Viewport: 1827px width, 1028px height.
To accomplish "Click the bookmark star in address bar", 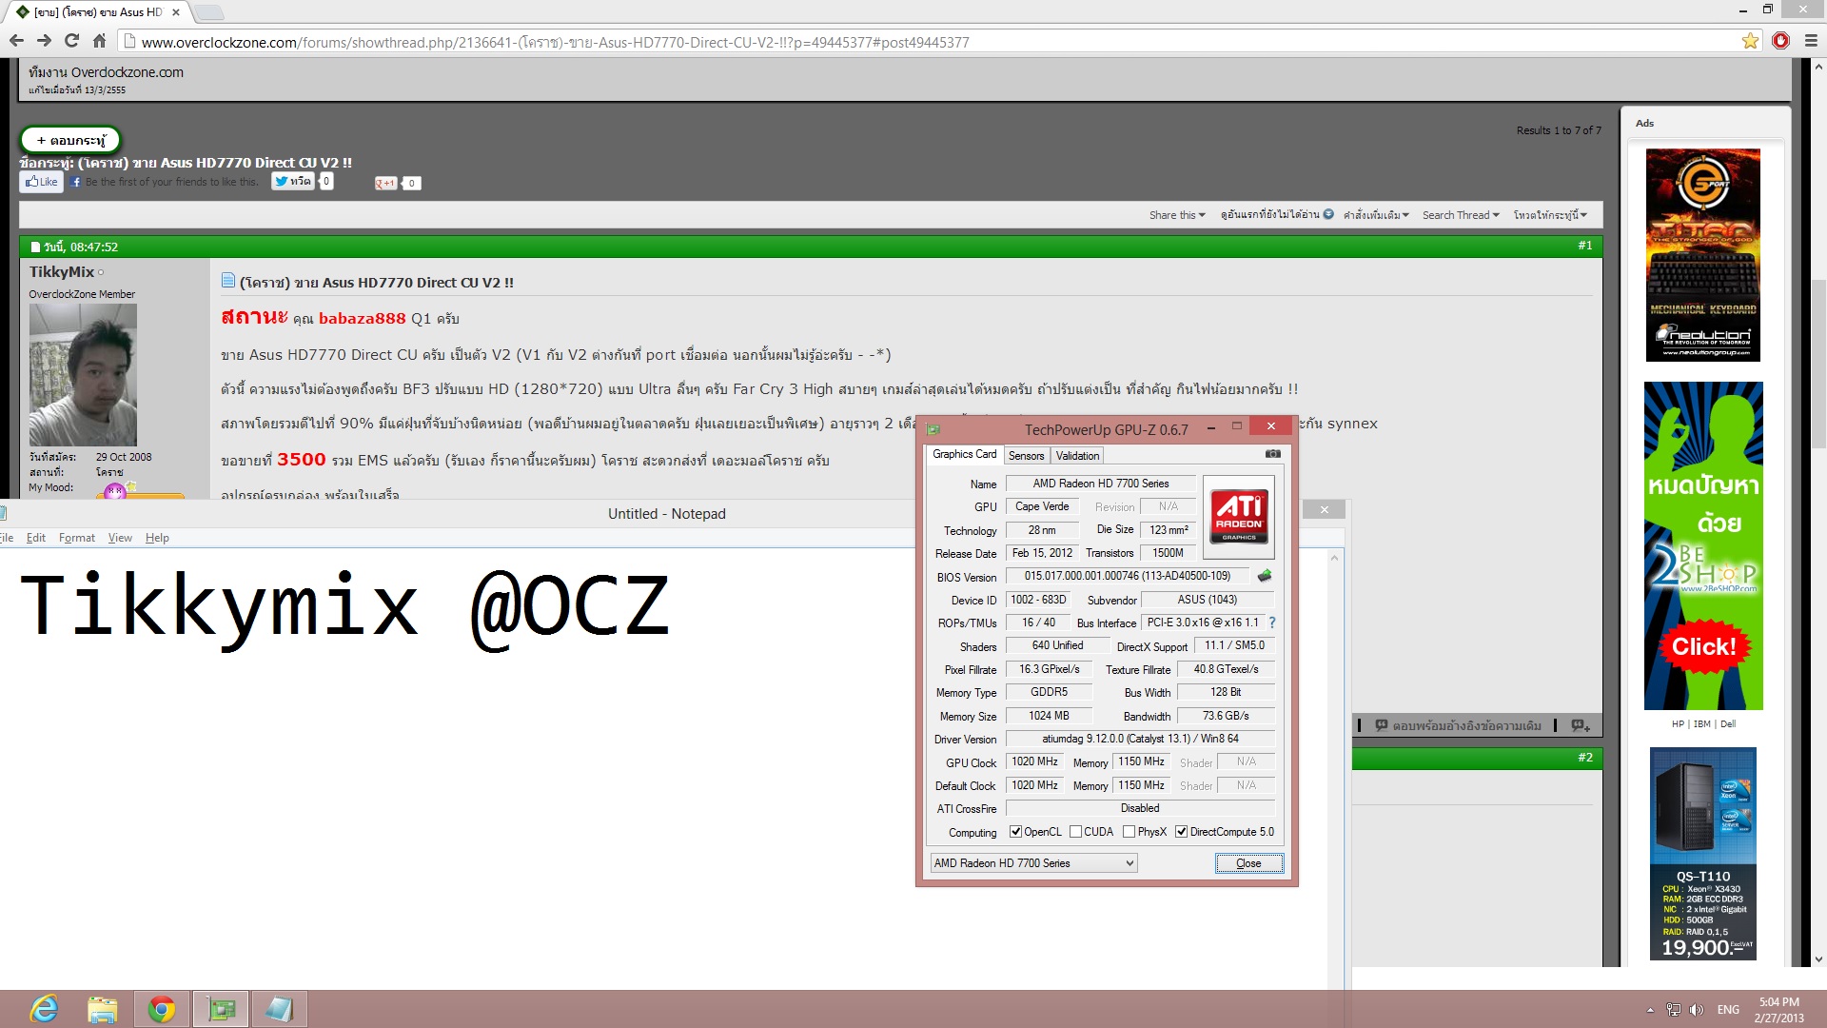I will (1750, 41).
